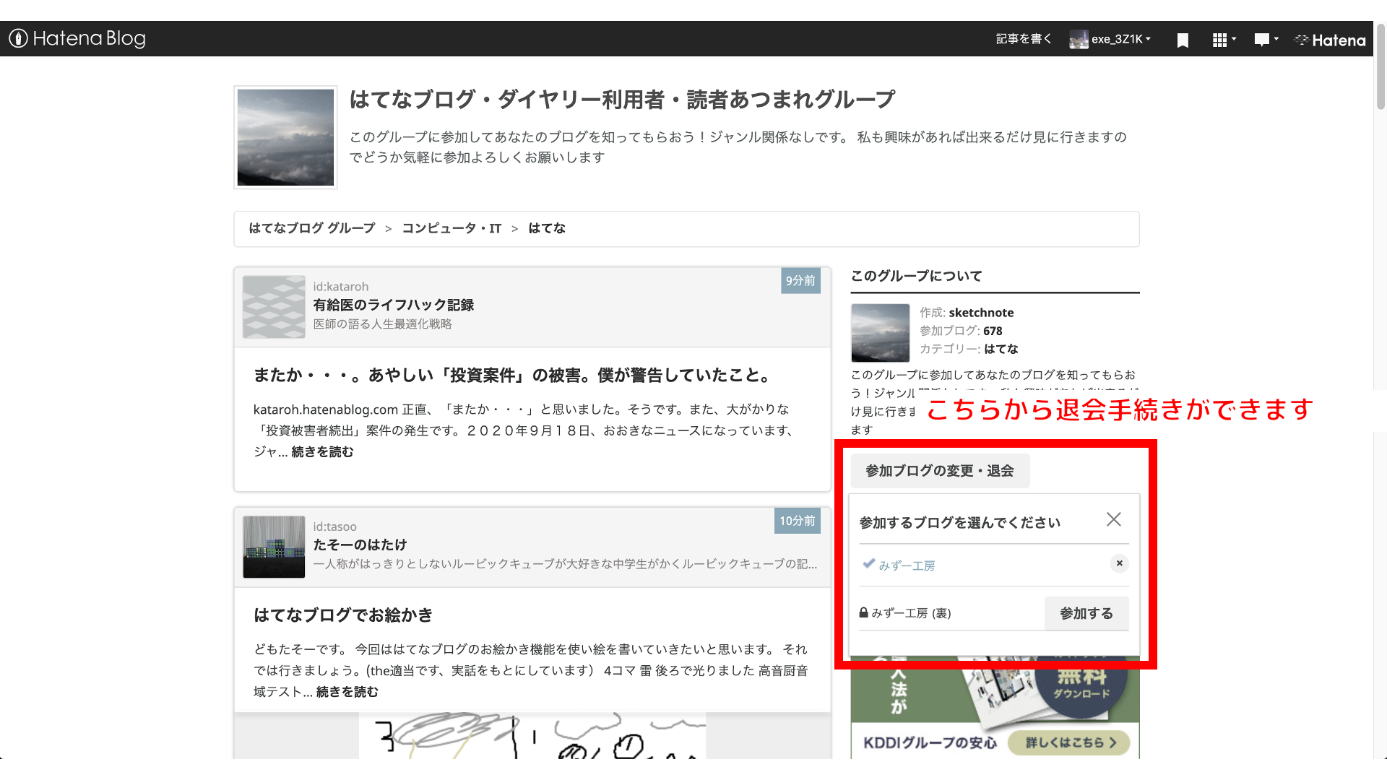This screenshot has height=780, width=1387.
Task: Click the Hatena Blog logo
Action: [x=77, y=38]
